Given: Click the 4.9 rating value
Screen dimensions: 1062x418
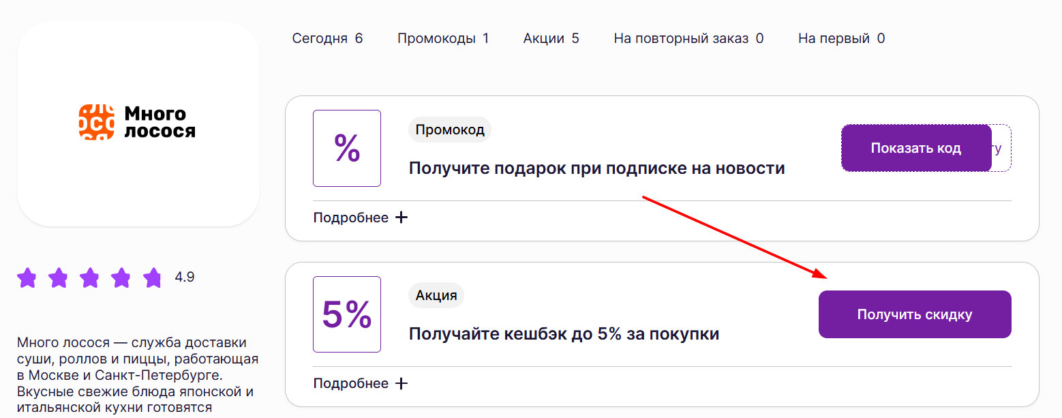Looking at the screenshot, I should (x=185, y=278).
